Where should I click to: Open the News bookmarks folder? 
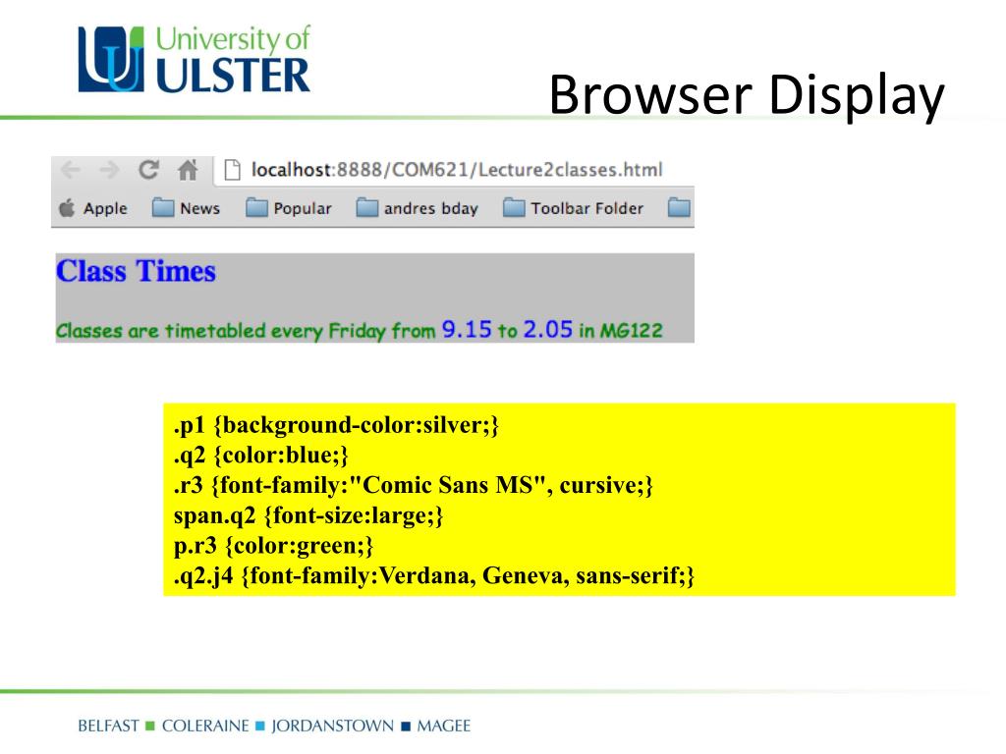click(x=186, y=208)
